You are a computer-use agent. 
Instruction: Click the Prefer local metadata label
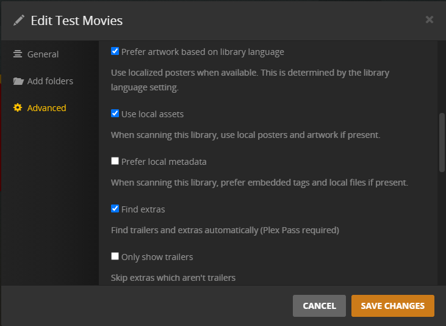164,162
